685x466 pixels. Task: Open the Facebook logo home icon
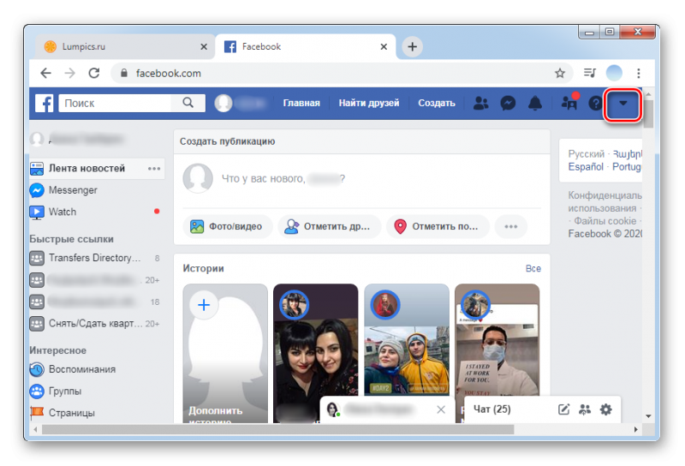tap(45, 103)
